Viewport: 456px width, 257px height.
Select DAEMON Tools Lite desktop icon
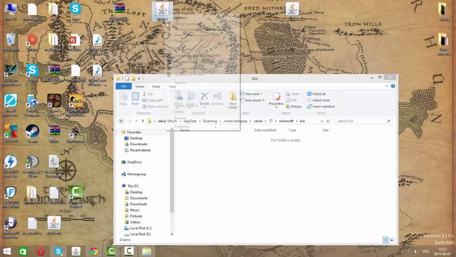[11, 166]
